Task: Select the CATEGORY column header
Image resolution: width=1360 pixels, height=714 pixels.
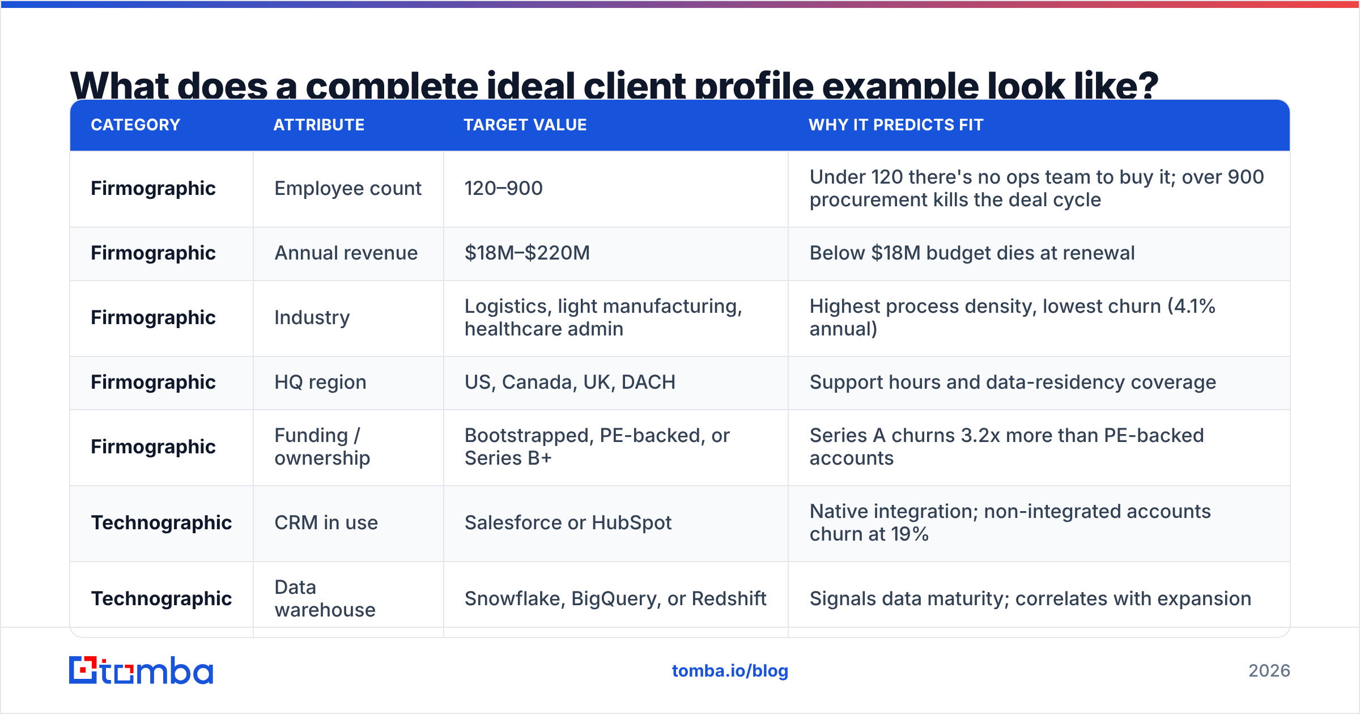Action: pos(135,125)
